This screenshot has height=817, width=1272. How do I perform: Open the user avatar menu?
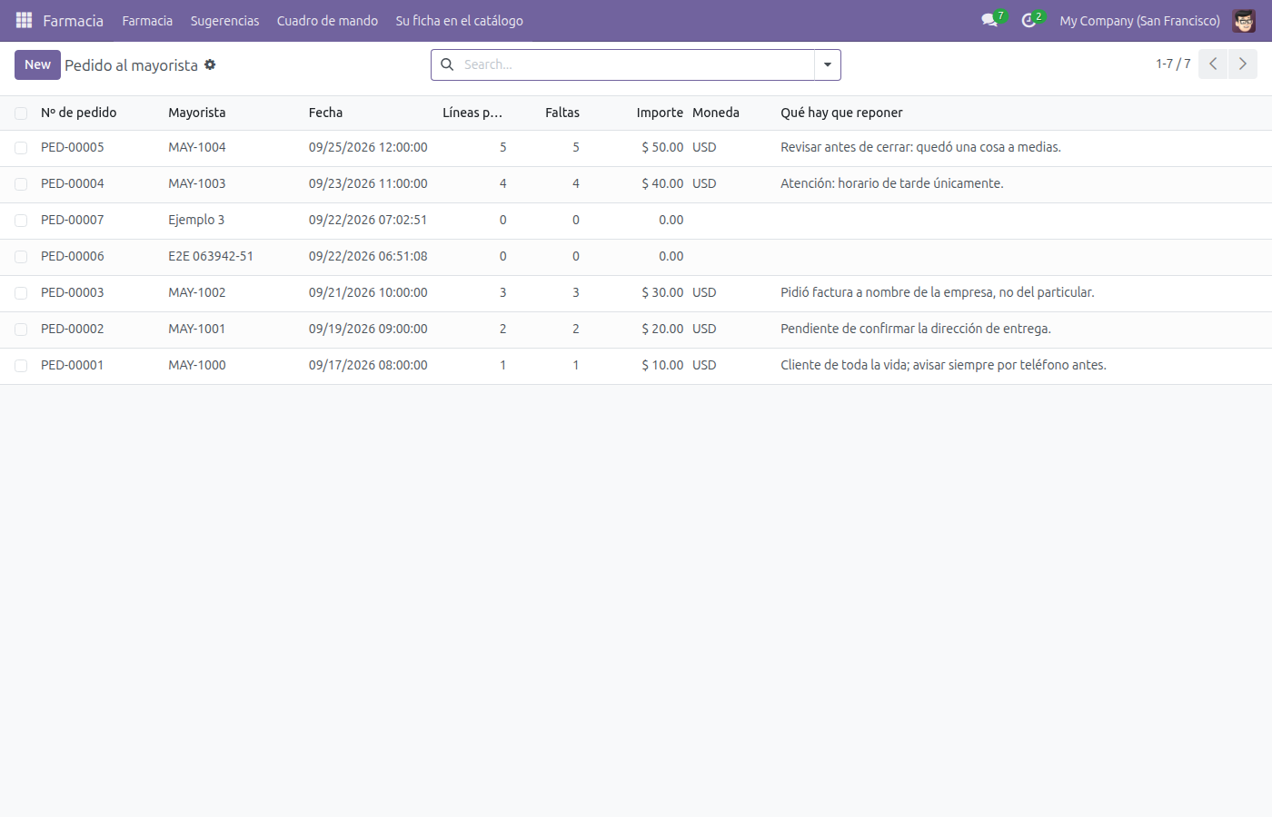(1244, 20)
